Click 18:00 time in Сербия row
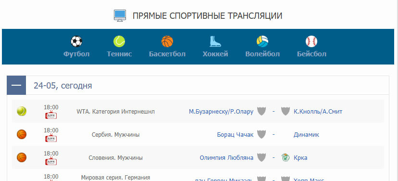 51,130
